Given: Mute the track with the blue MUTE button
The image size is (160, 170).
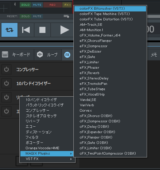Looking at the screenshot, I should [37, 5].
